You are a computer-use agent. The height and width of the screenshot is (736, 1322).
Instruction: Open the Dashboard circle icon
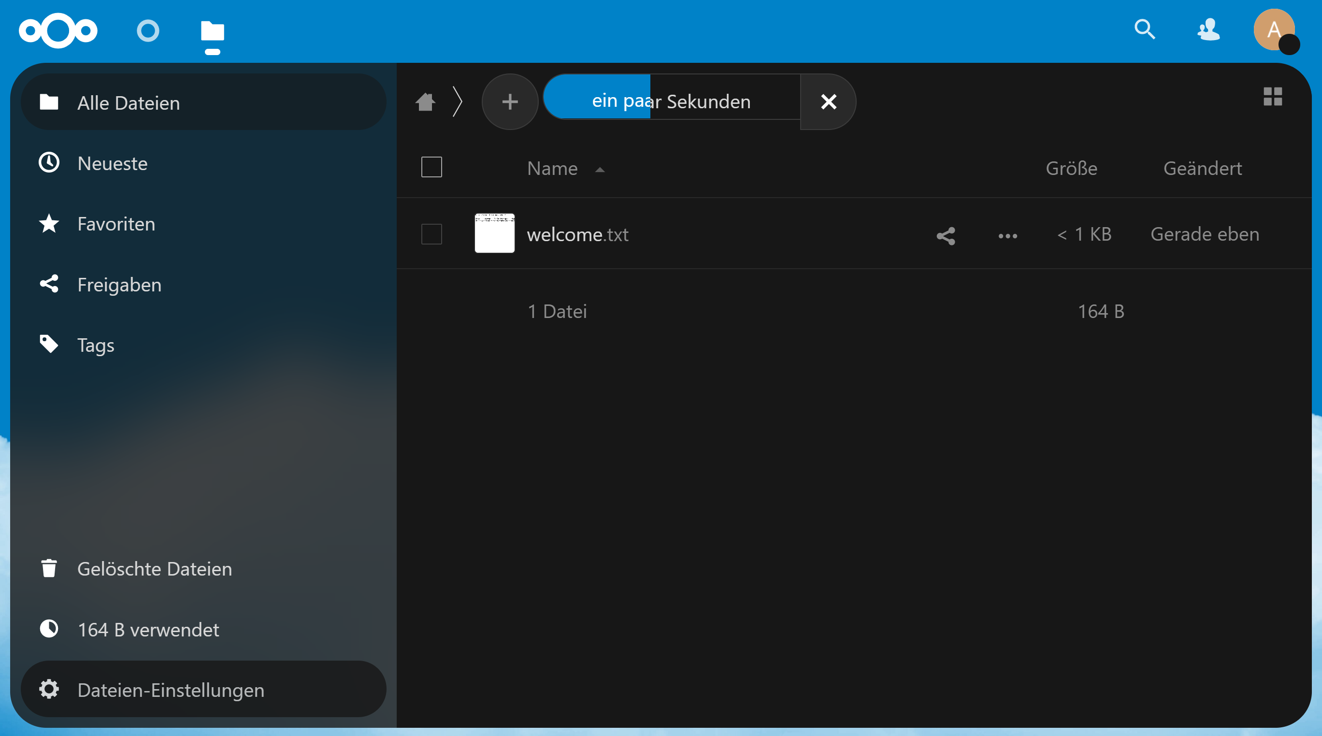click(x=148, y=31)
